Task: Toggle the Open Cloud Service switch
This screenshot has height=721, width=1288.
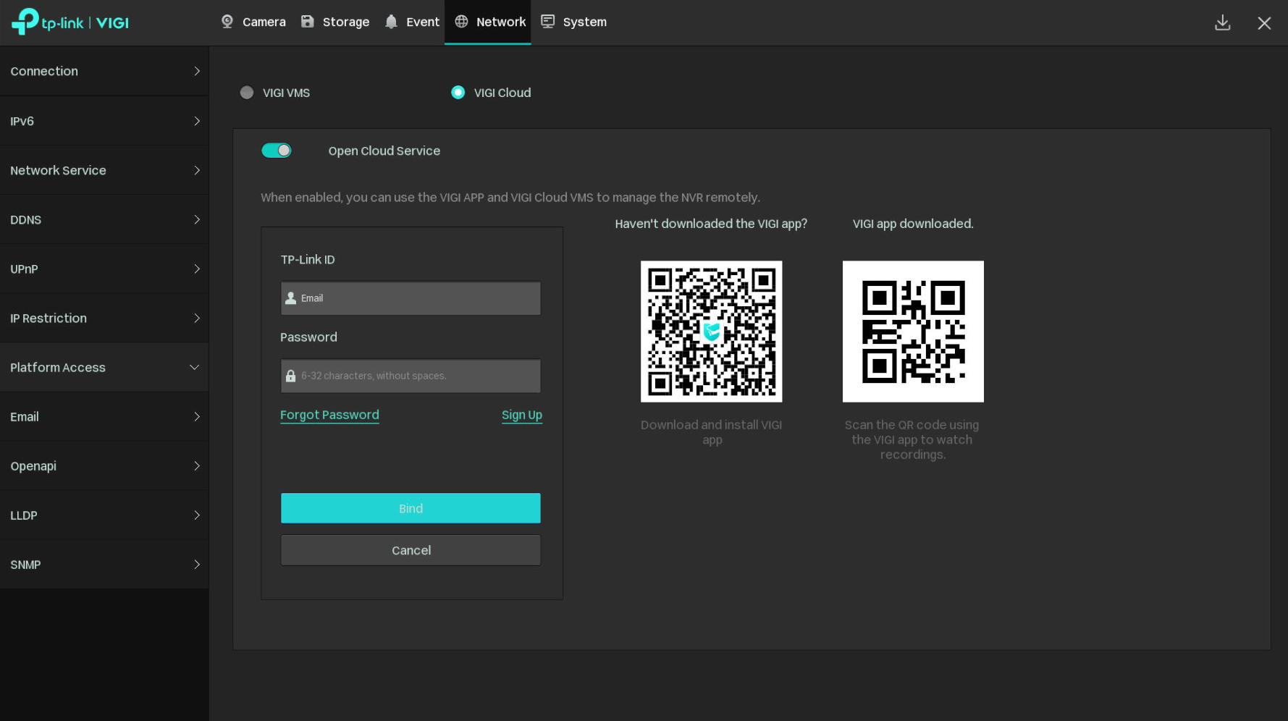Action: point(277,151)
